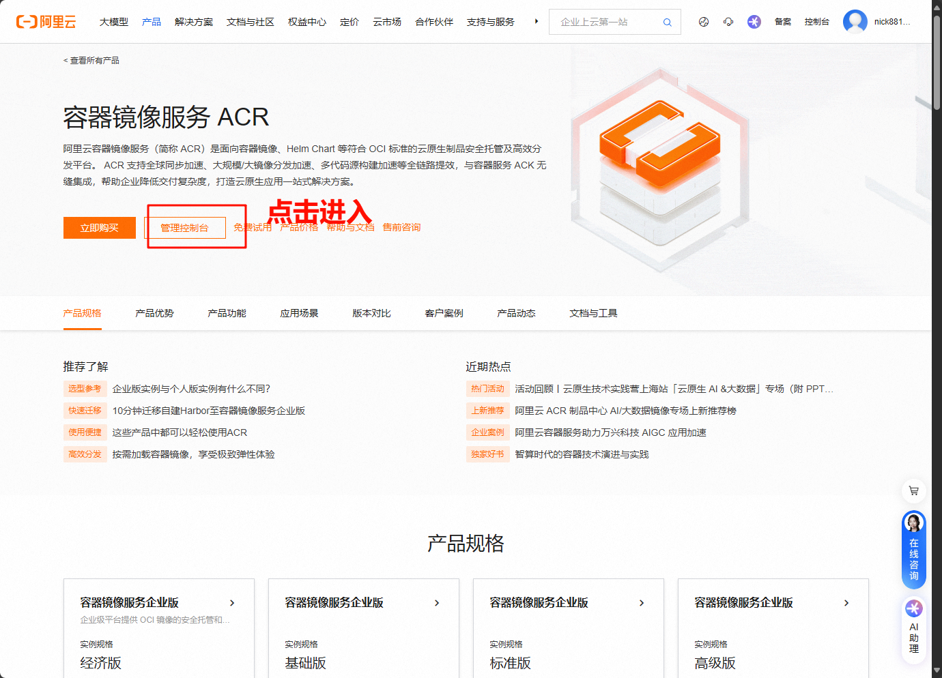Expand the more navigation arrow
The height and width of the screenshot is (678, 942).
[x=537, y=22]
